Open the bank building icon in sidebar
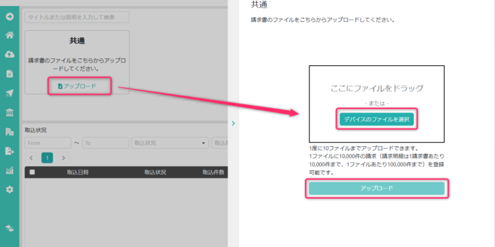 (10, 113)
